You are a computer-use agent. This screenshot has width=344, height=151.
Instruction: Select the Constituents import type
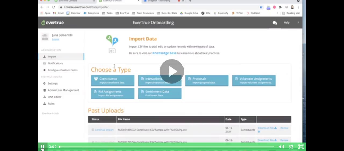[113, 80]
